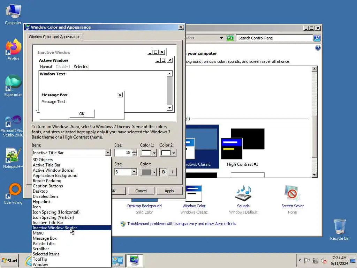
Task: Click the help question mark icon
Action: pyautogui.click(x=318, y=48)
